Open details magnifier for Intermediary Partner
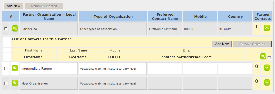This screenshot has width=275, height=94. tap(15, 68)
